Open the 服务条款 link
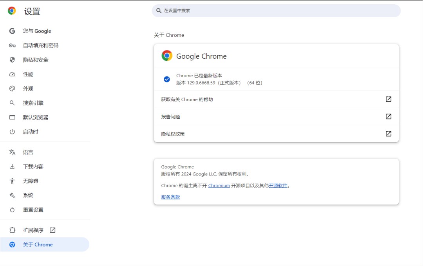Image resolution: width=423 pixels, height=266 pixels. point(170,197)
